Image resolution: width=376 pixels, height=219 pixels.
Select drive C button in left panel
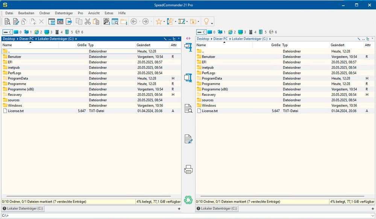point(8,32)
